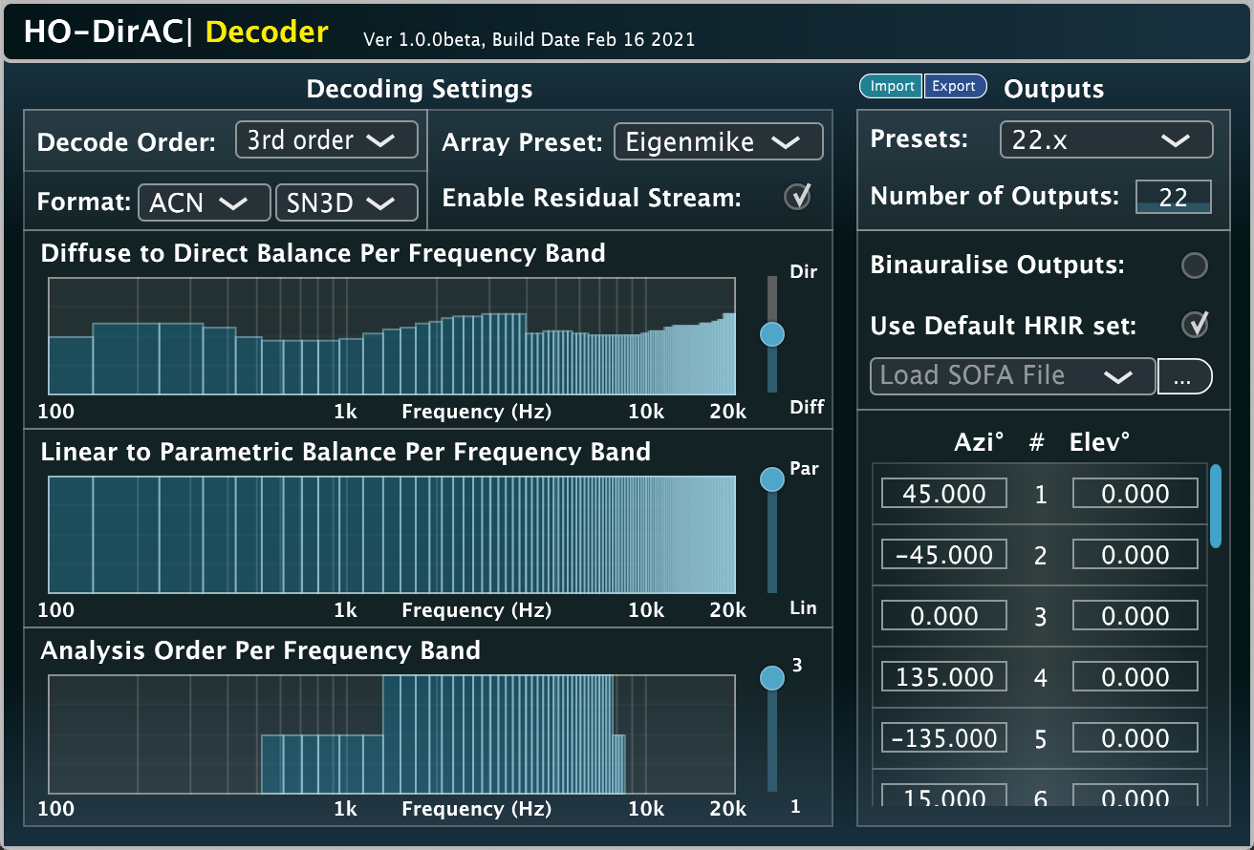Click the SOFA file browse '...' button
The width and height of the screenshot is (1254, 850).
point(1183,377)
